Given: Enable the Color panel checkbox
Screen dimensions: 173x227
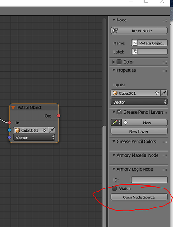Looking at the screenshot, I should point(119,62).
